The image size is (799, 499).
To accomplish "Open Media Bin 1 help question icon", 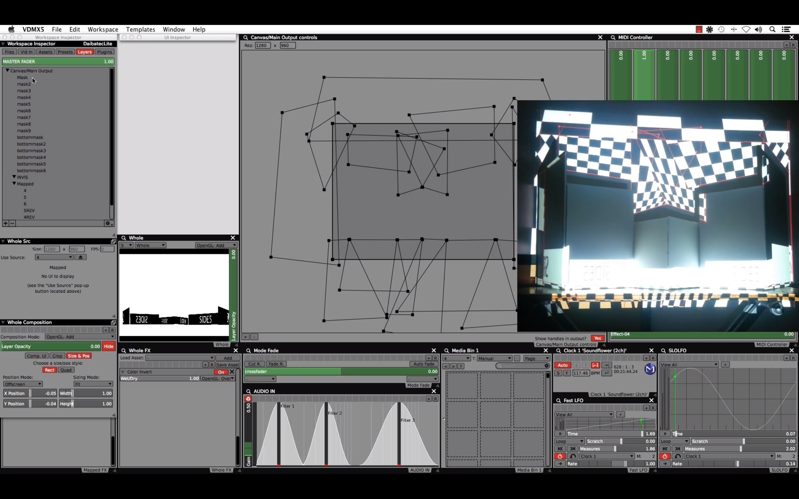I will (461, 366).
